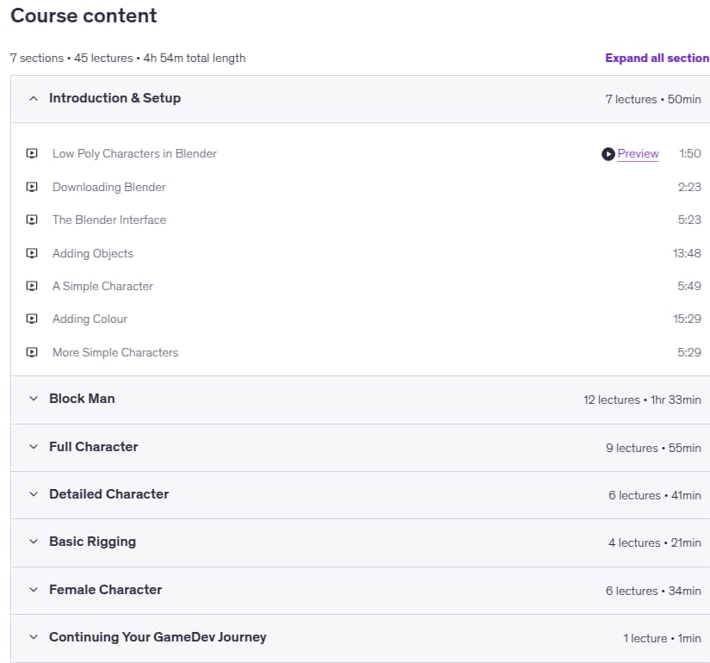Image resolution: width=710 pixels, height=663 pixels.
Task: Expand the Basic Rigging section chevron
Action: tap(34, 542)
